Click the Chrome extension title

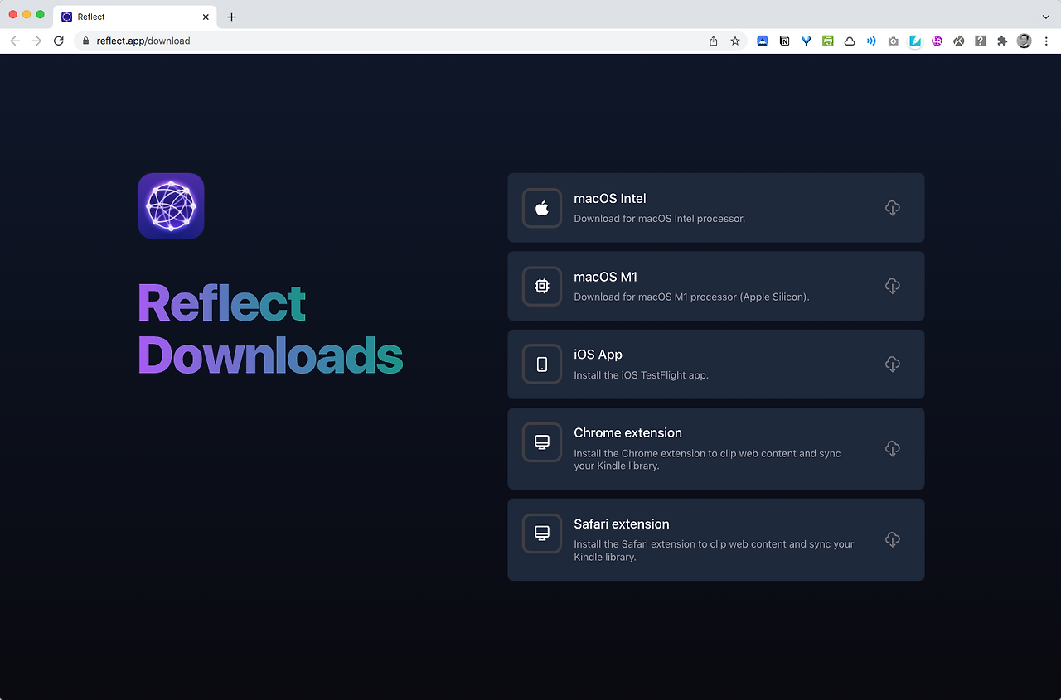pyautogui.click(x=628, y=432)
